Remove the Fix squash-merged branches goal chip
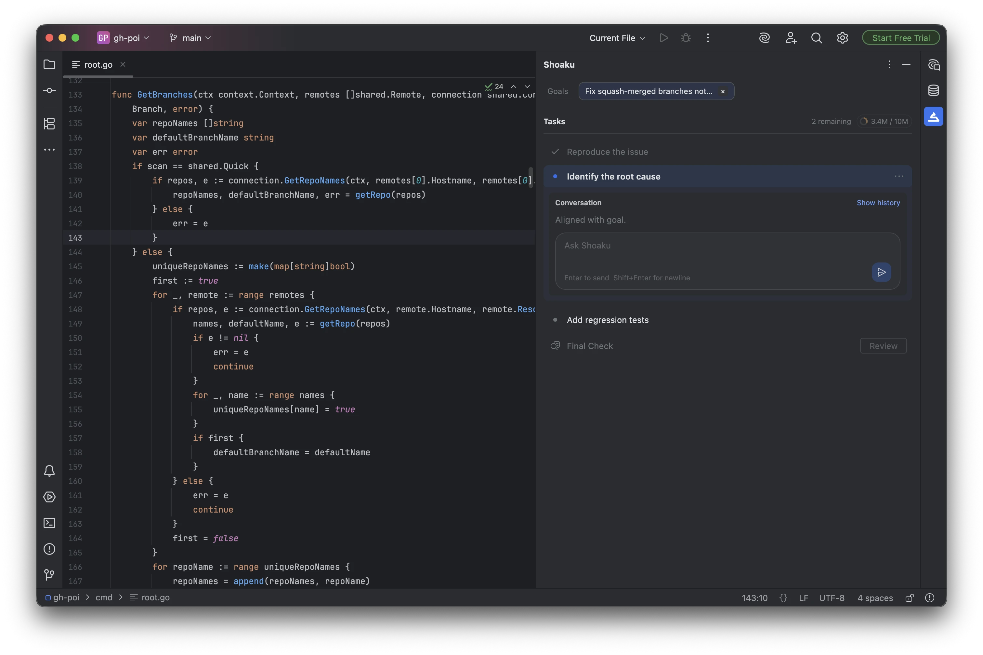The image size is (983, 655). 723,91
